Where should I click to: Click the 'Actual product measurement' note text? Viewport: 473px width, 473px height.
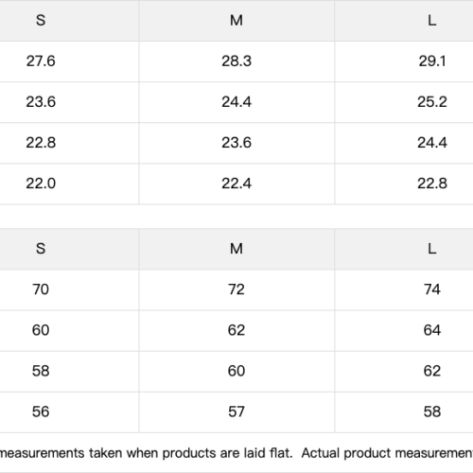[387, 453]
